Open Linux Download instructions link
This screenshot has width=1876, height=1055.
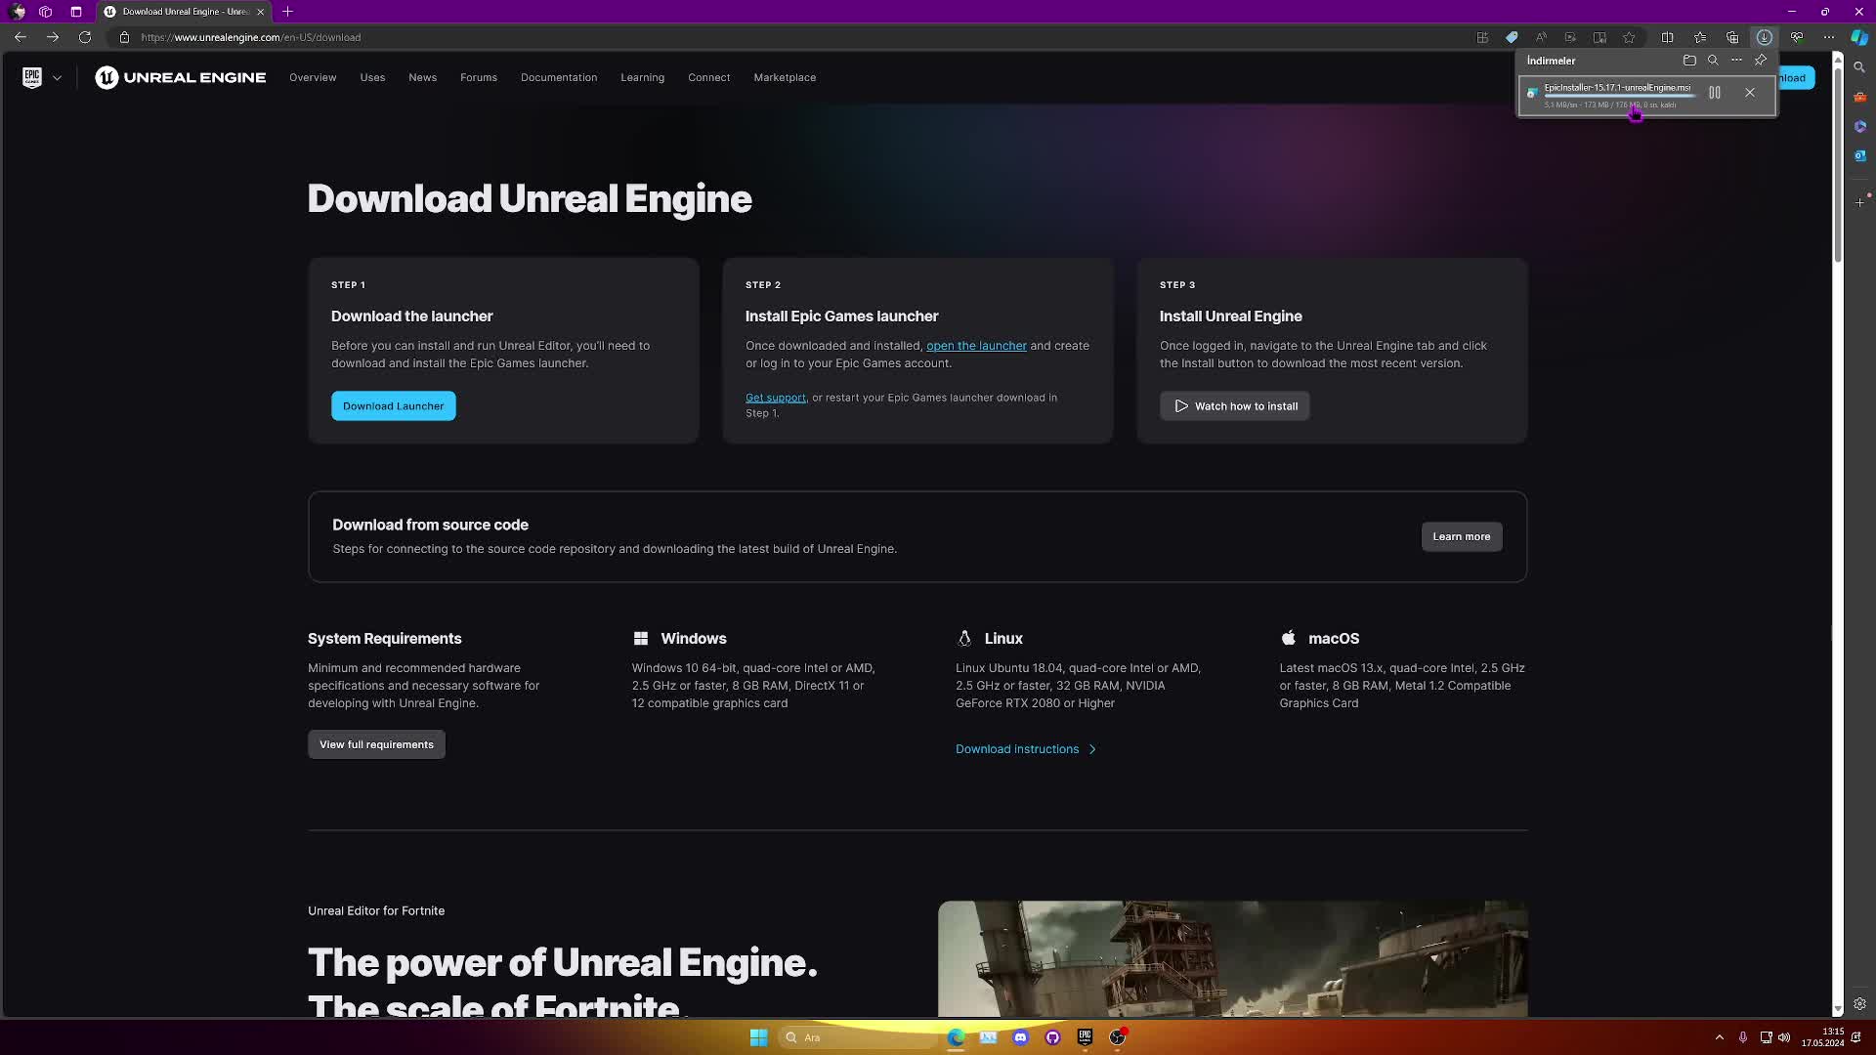(x=1026, y=749)
